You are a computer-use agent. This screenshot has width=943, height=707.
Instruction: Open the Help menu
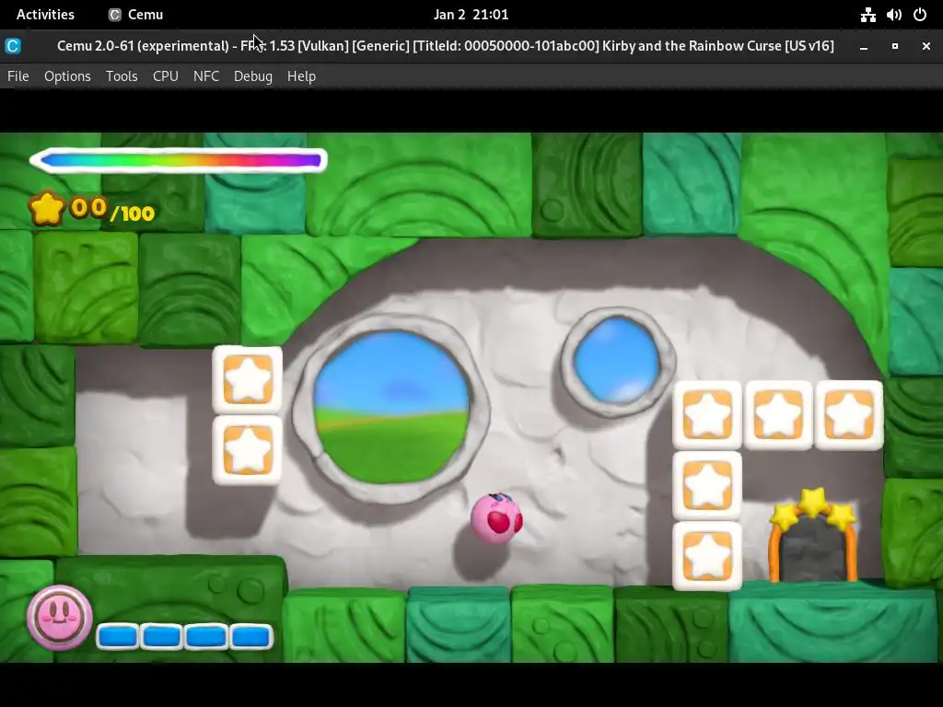301,76
